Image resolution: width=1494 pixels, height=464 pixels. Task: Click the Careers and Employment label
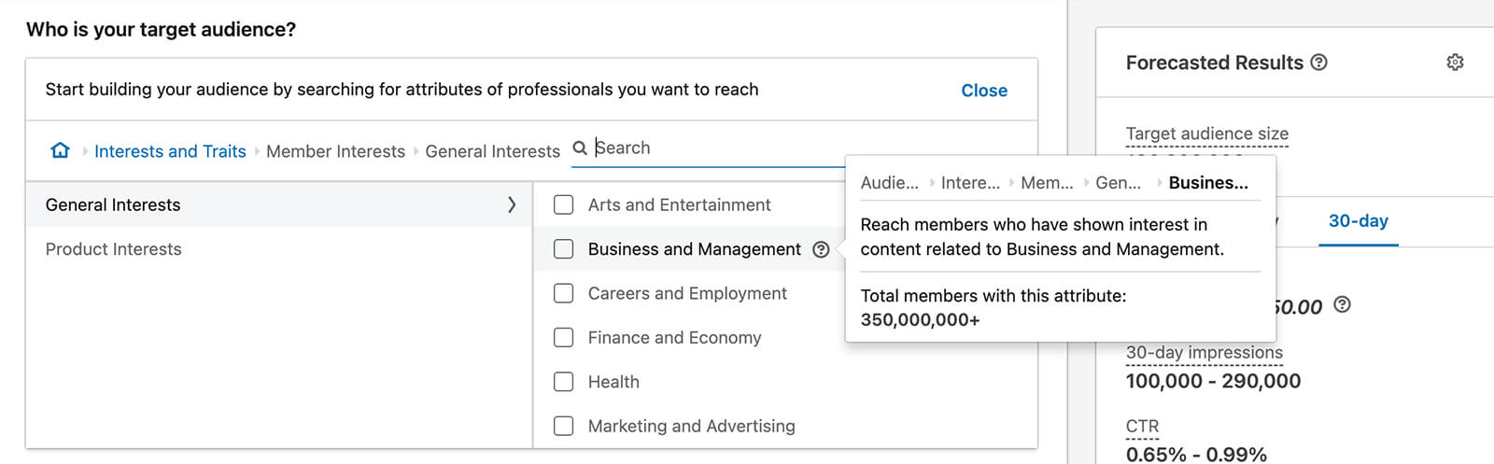pos(687,293)
